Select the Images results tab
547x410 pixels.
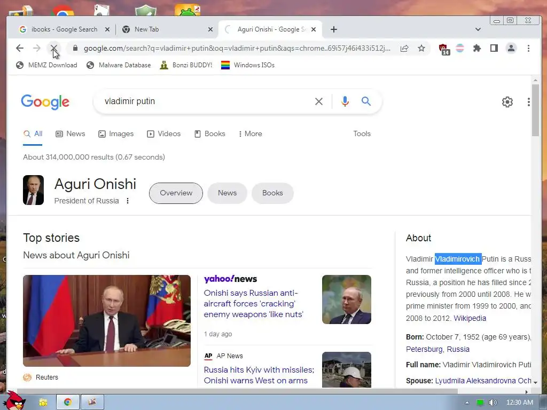tap(116, 134)
